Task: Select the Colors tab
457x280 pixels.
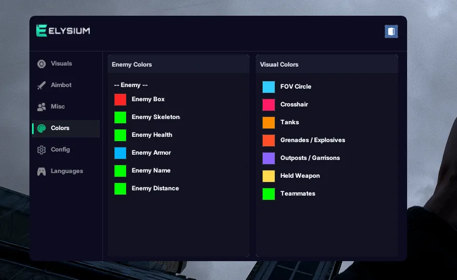Action: 66,128
